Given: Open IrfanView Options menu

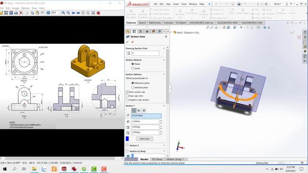Looking at the screenshot, I should click(25, 8).
